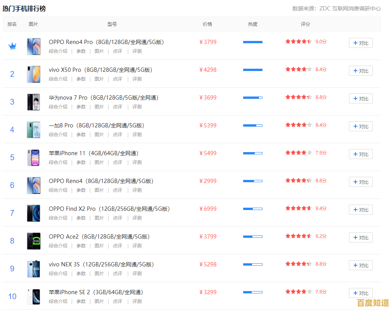Click the iPhone SE 2 phone picture
This screenshot has width=391, height=310.
point(34,296)
